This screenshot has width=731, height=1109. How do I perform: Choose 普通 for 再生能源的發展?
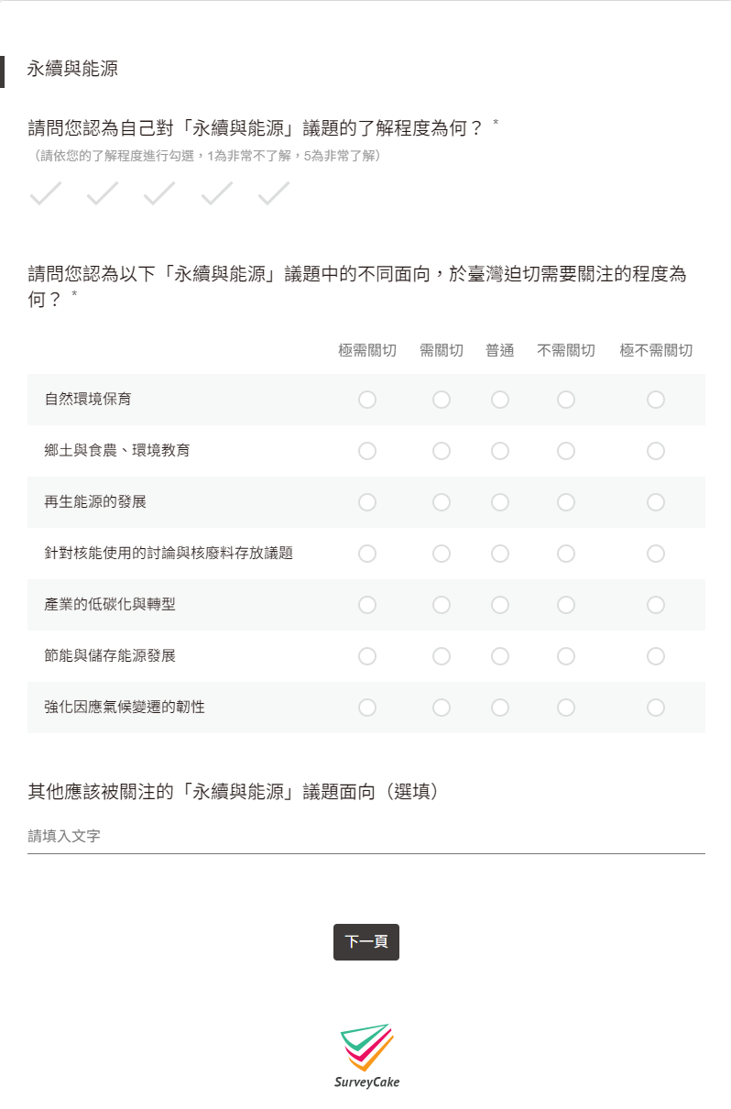point(500,502)
